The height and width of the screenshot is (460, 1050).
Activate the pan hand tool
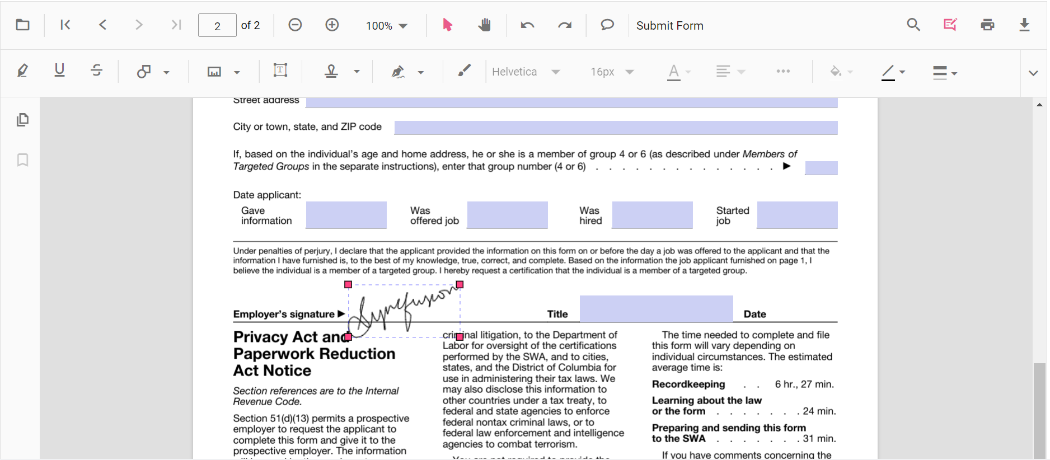484,25
